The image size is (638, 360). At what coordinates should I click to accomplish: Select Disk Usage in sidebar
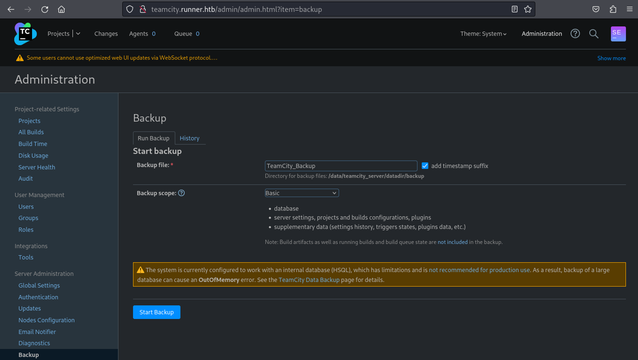pos(33,155)
